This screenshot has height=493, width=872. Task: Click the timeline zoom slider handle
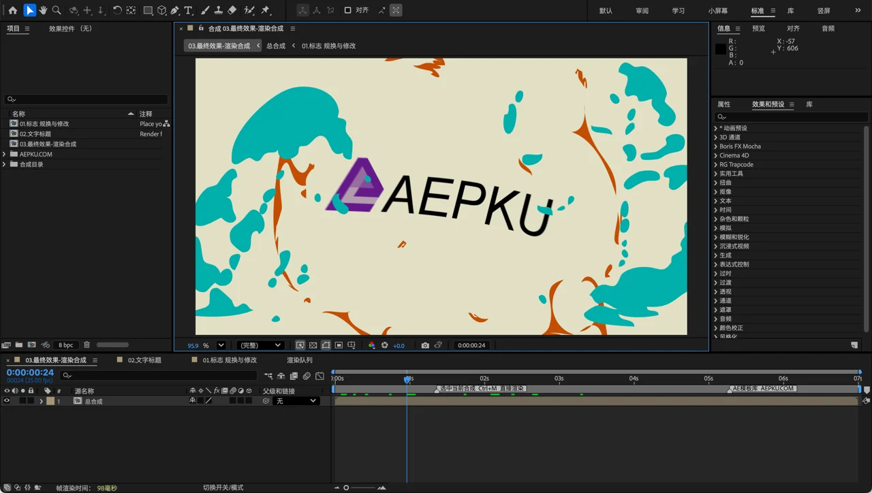(346, 488)
